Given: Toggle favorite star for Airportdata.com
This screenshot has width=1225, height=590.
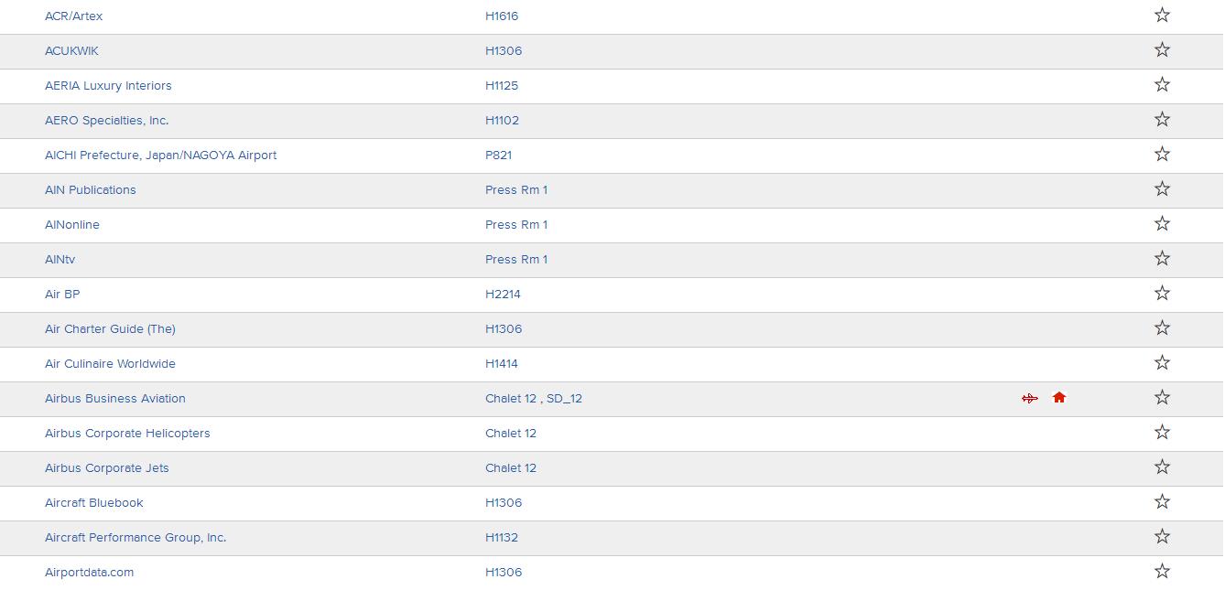Looking at the screenshot, I should 1162,571.
